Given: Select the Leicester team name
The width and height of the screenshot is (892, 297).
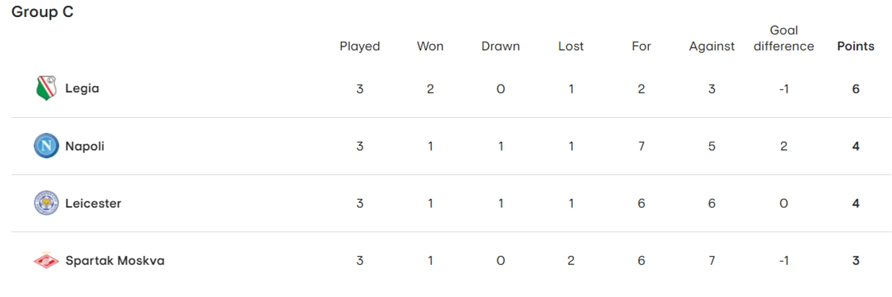Looking at the screenshot, I should point(93,203).
